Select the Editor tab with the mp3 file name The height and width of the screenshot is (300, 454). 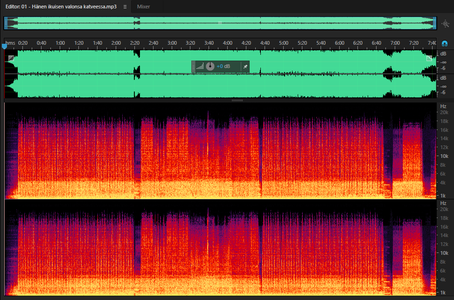pos(61,7)
